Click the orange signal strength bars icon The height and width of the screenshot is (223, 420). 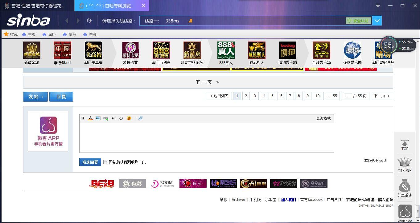coord(190,21)
